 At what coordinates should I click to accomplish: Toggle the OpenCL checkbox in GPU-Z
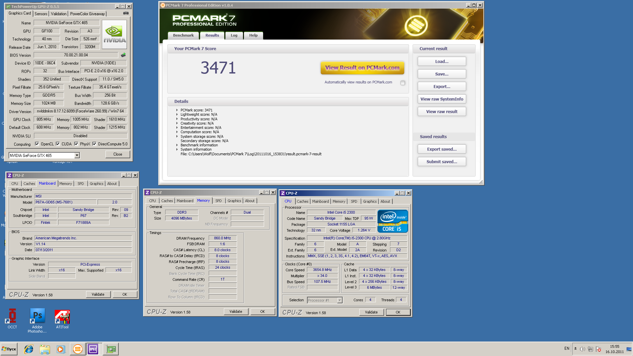[x=37, y=144]
